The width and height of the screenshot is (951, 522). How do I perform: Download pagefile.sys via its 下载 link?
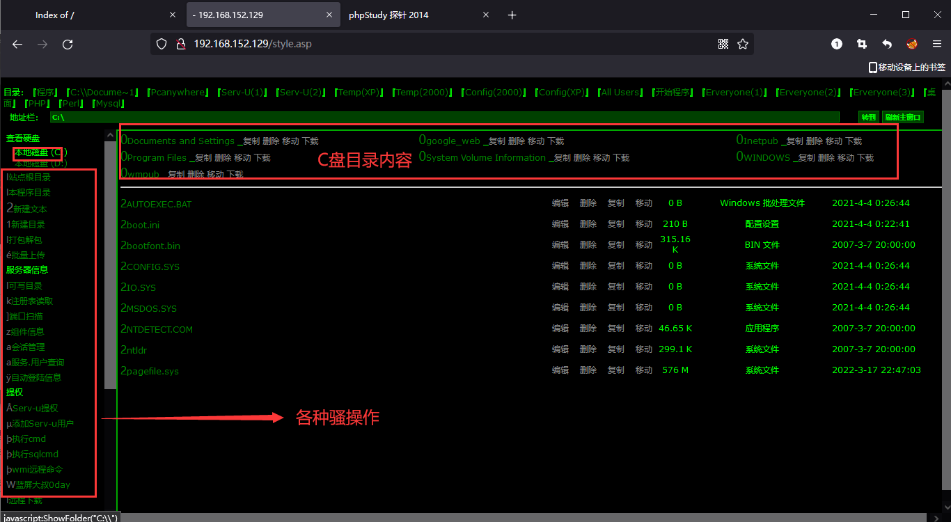point(148,371)
